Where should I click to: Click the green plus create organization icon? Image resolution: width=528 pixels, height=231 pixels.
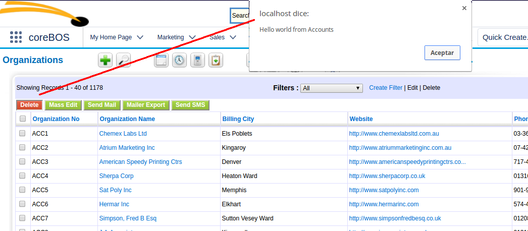[x=105, y=61]
